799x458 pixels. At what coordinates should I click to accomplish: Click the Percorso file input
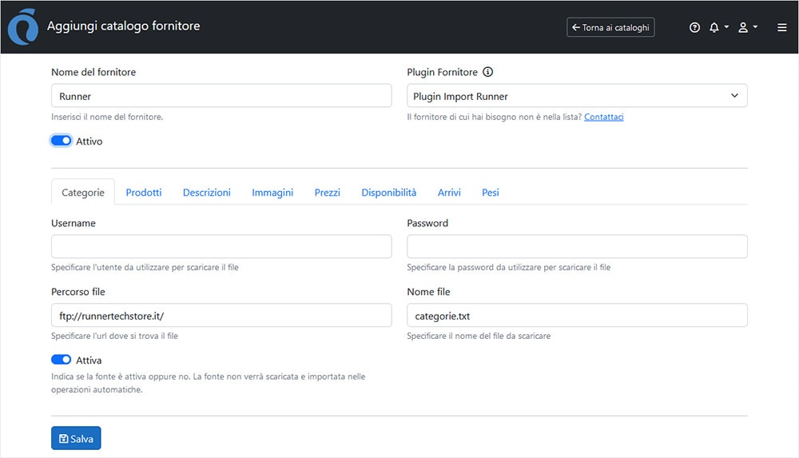[221, 315]
